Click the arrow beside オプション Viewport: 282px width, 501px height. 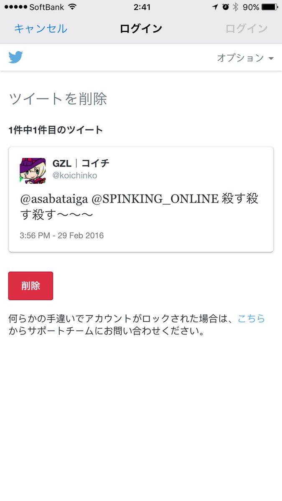pyautogui.click(x=271, y=58)
